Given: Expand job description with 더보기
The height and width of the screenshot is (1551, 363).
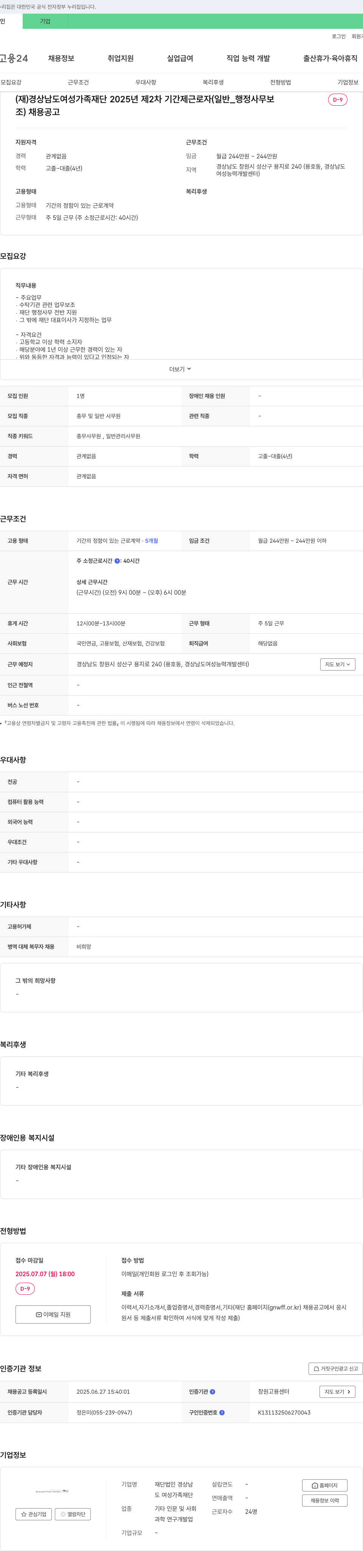Looking at the screenshot, I should 180,369.
